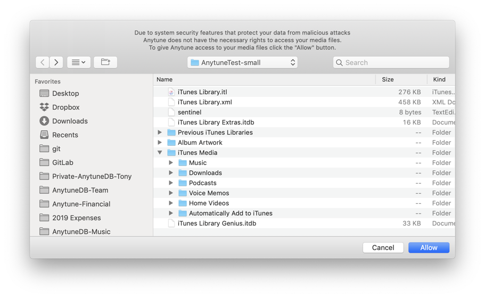This screenshot has height=298, width=485.
Task: Expand the Album Artwork folder
Action: coord(160,143)
